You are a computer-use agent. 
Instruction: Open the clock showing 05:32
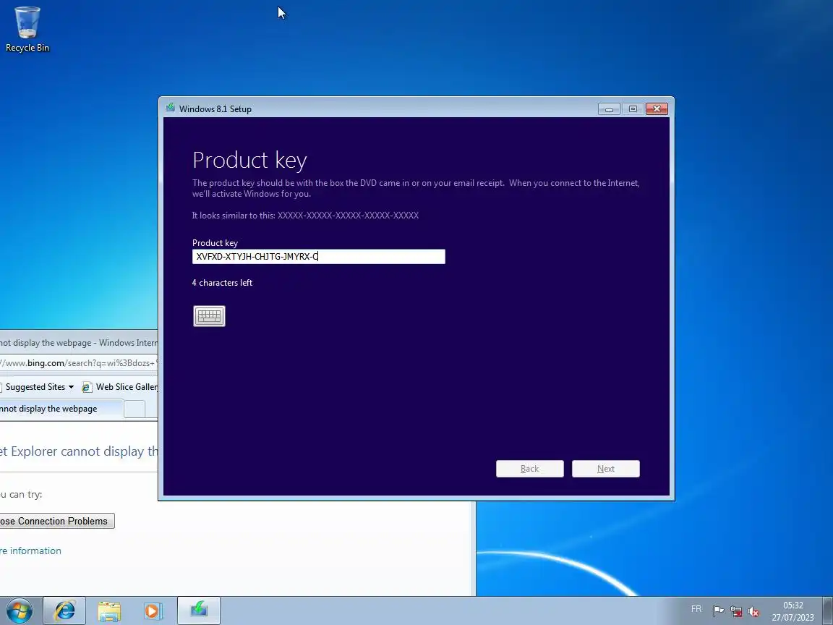tap(793, 611)
